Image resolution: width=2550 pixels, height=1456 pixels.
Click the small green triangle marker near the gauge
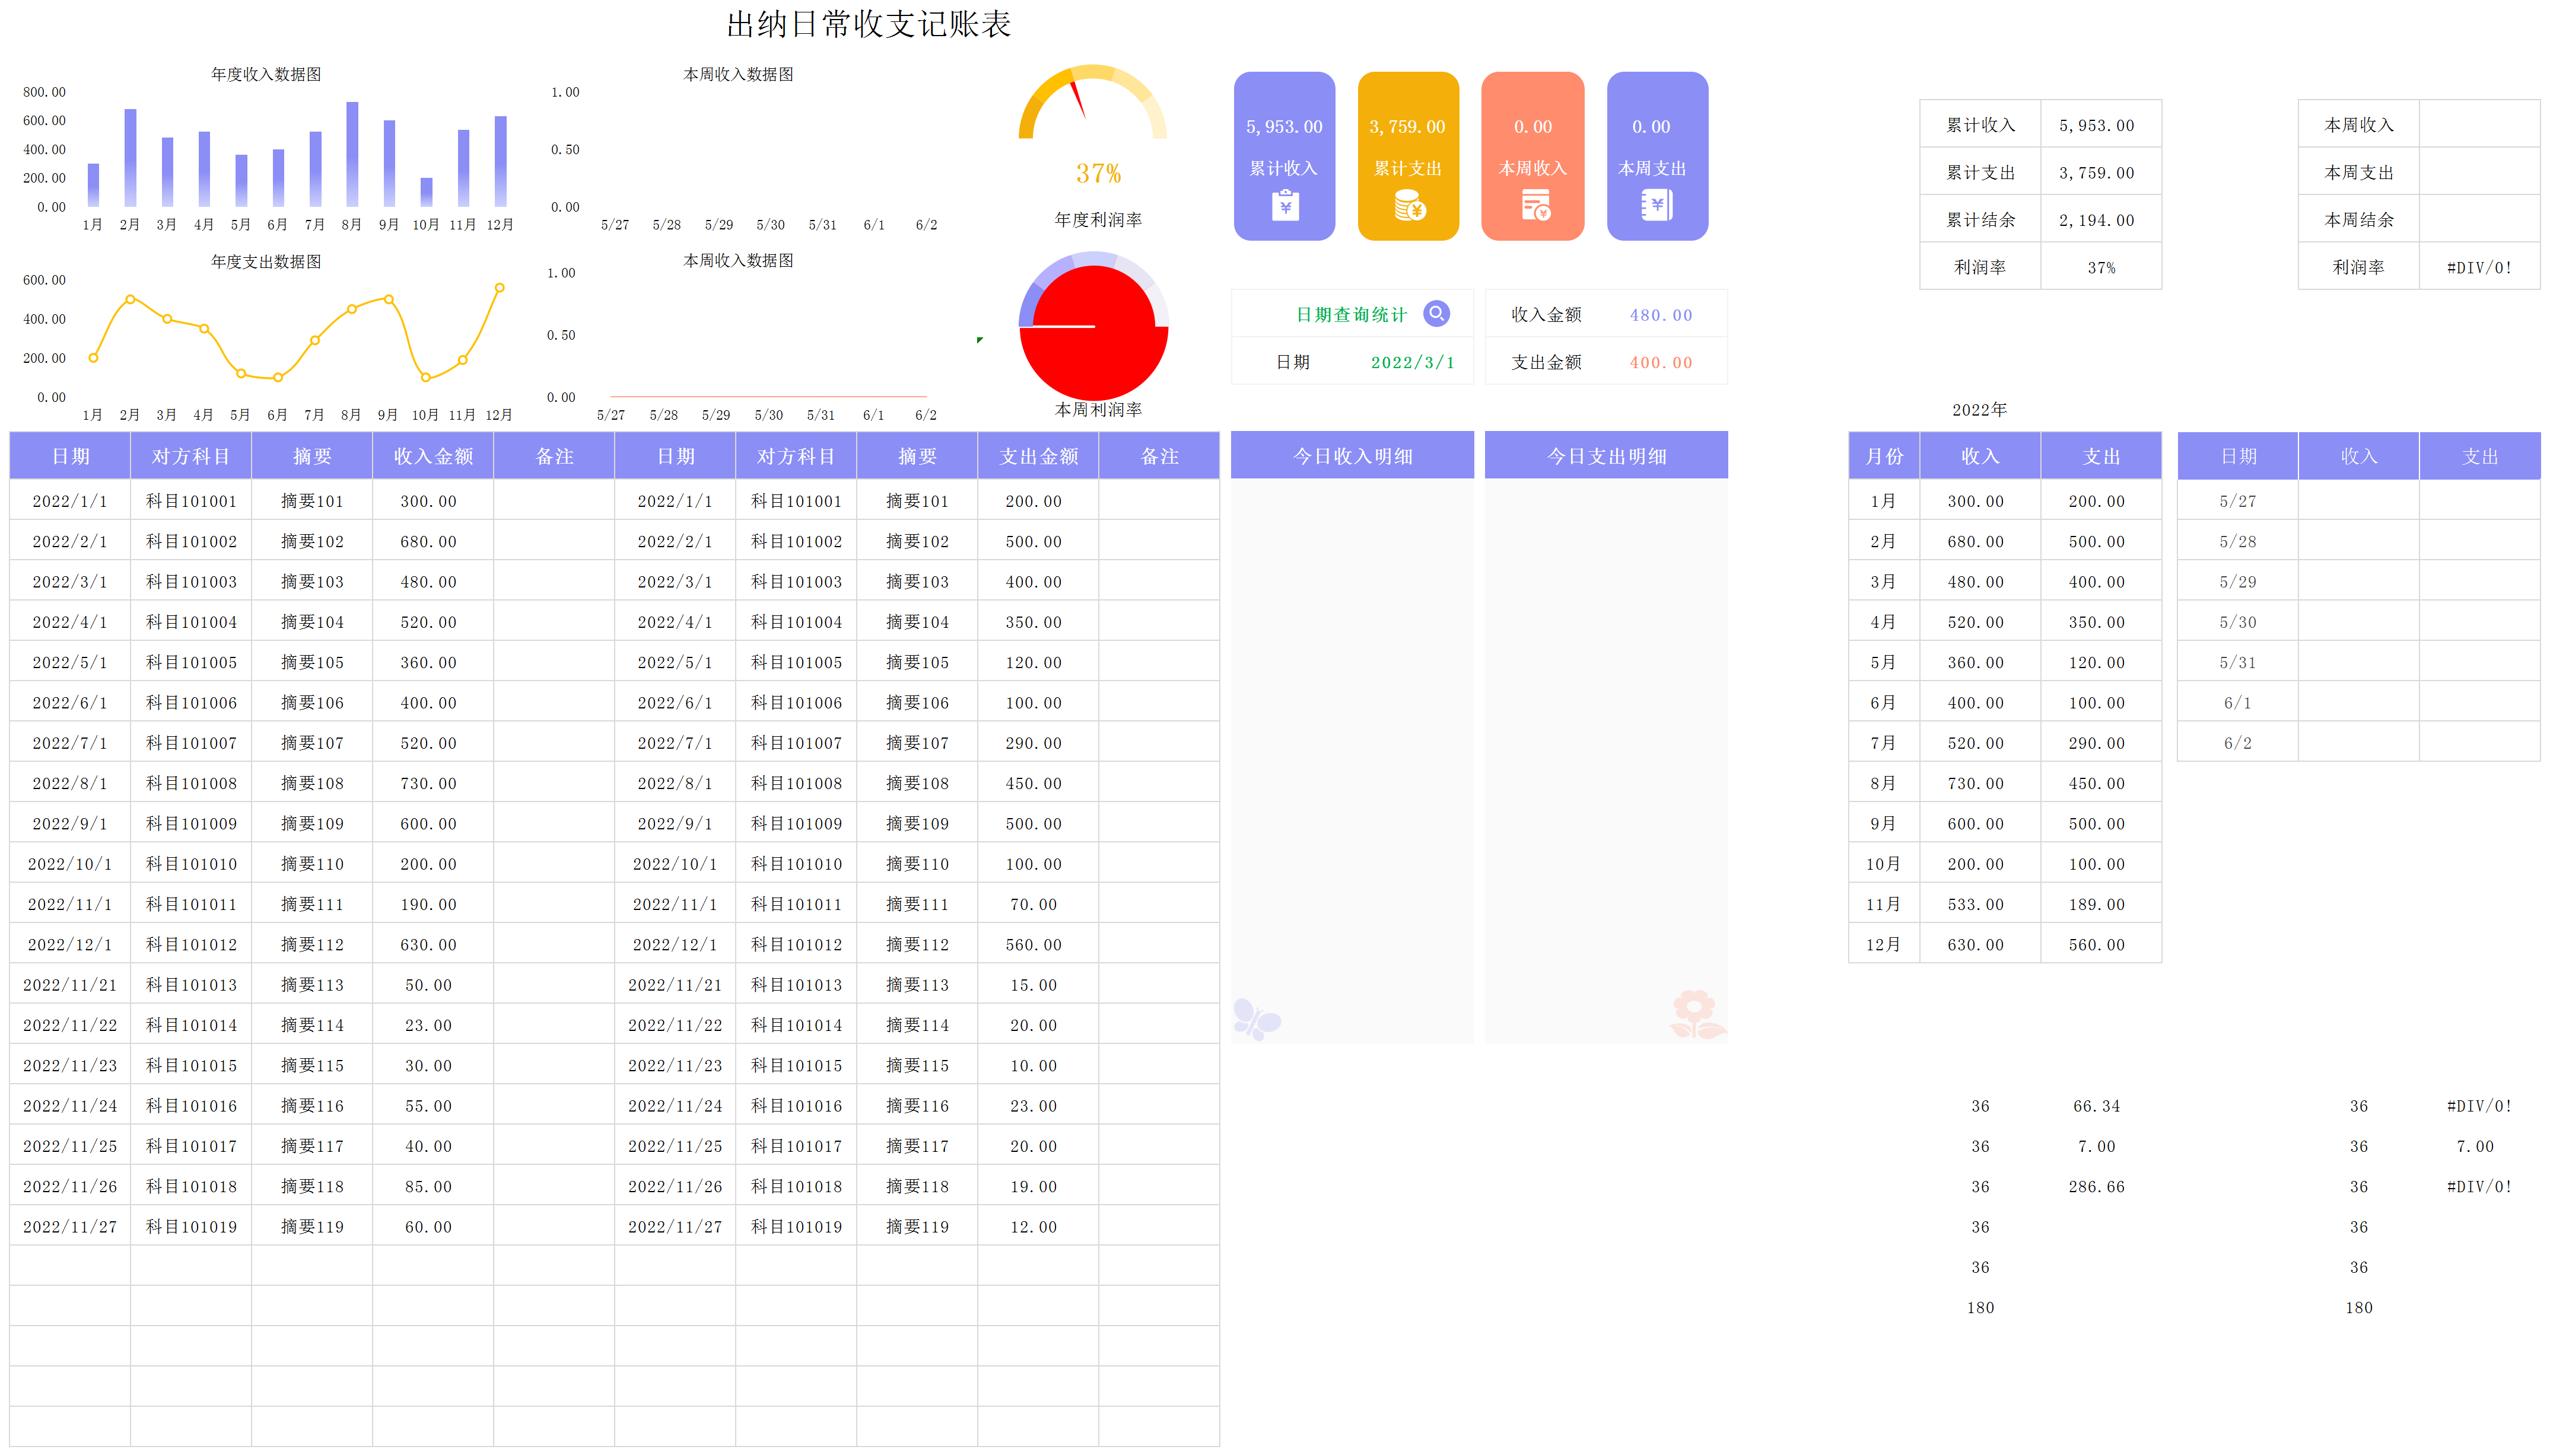point(980,340)
